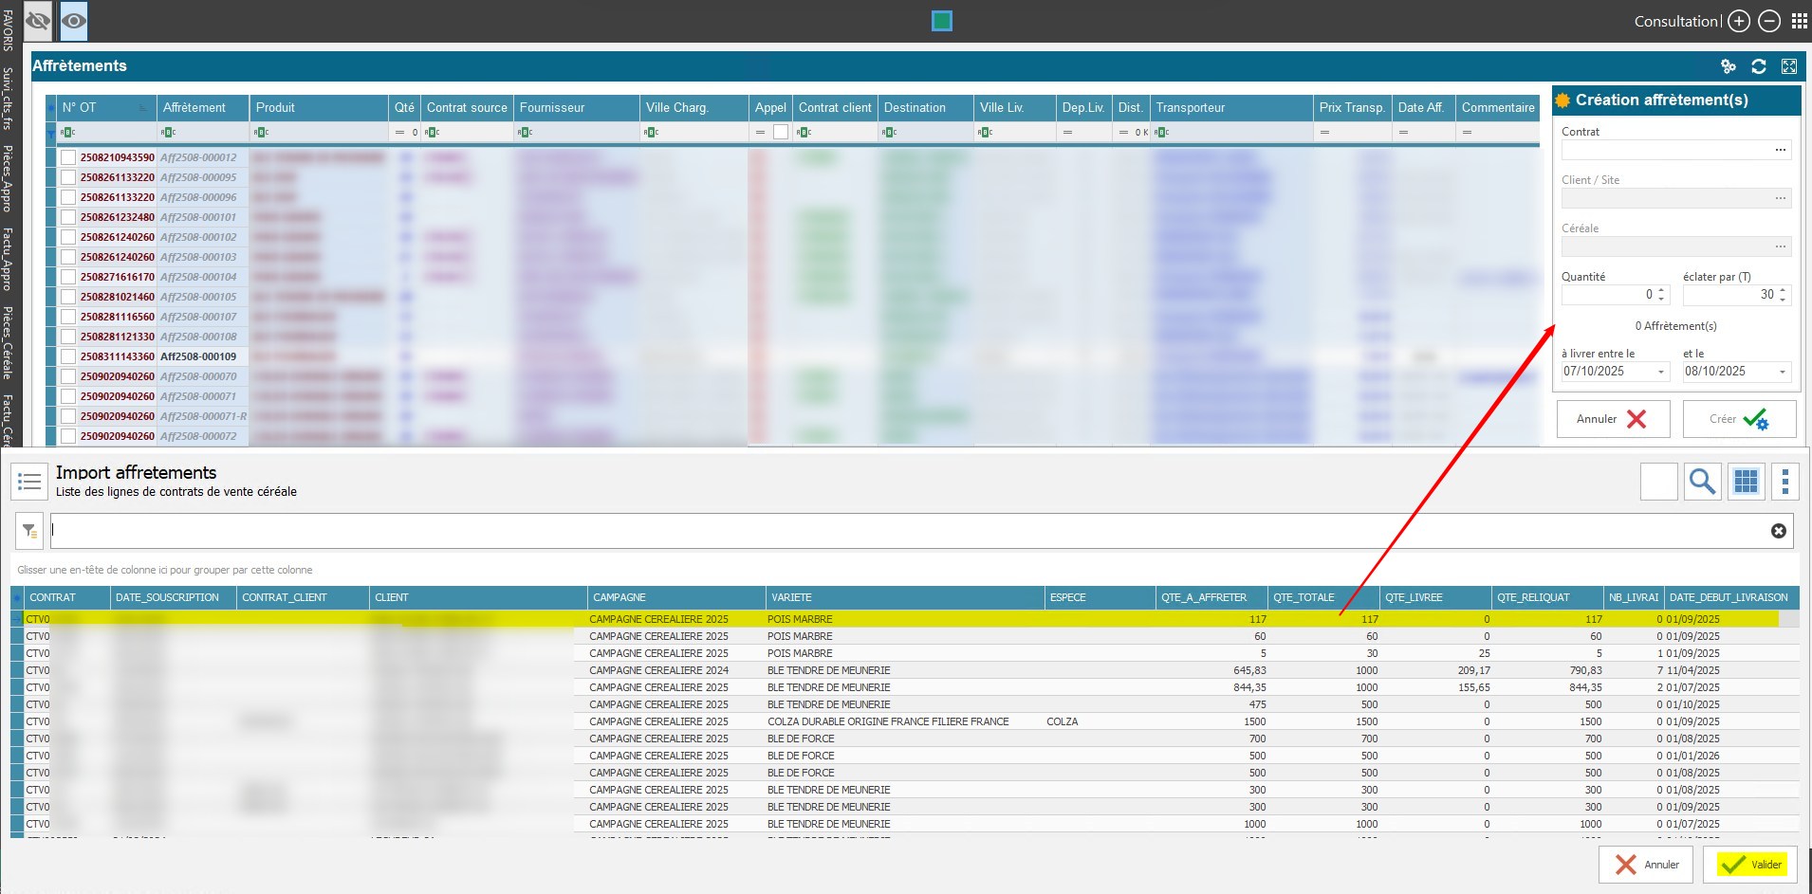Tick the checkbox for OT 2508311143360
Screen dimensions: 1812x894
[68, 356]
